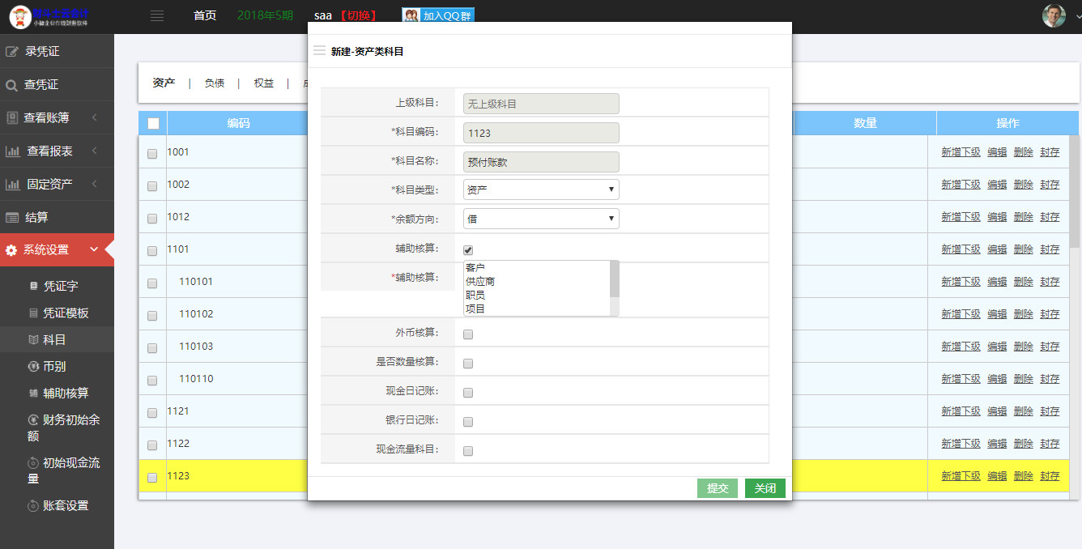Switch to the 资产 tab
Image resolution: width=1082 pixels, height=549 pixels.
click(164, 83)
